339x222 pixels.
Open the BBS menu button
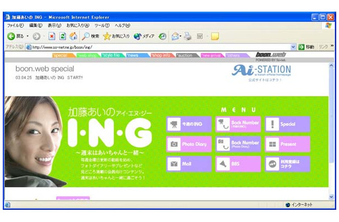click(238, 164)
